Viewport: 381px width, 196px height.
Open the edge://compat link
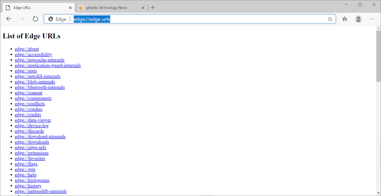coord(28,93)
